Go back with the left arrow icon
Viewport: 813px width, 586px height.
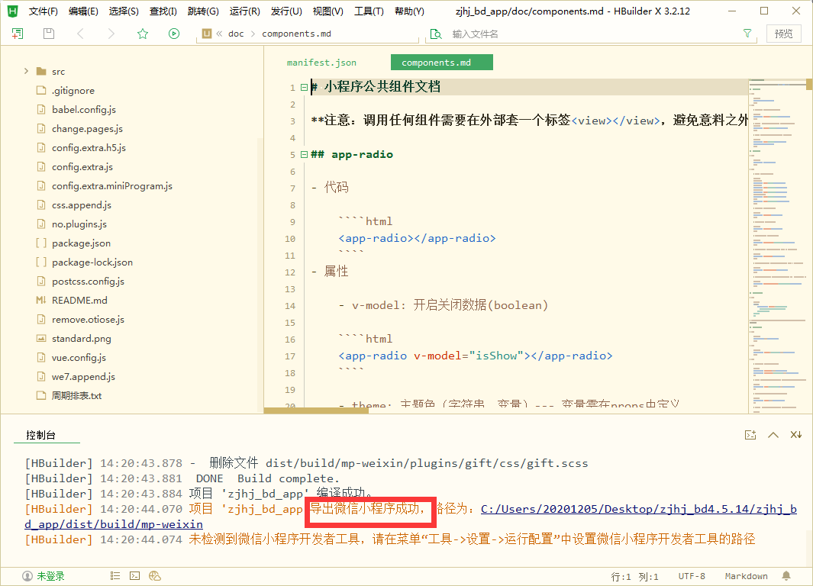80,34
